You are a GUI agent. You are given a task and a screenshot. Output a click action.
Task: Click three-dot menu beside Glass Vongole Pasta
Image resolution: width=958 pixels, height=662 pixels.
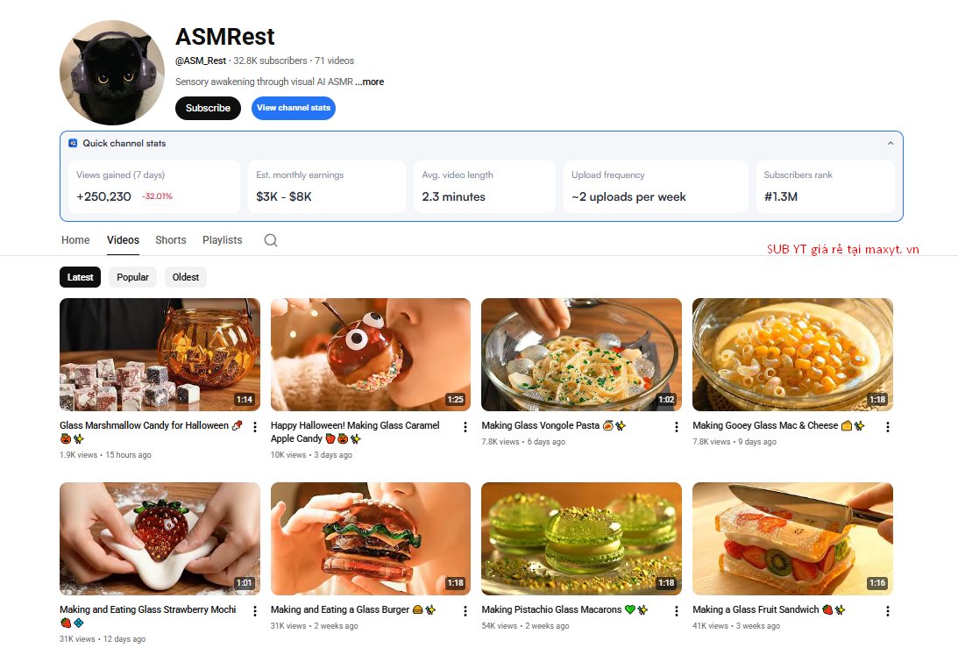point(677,427)
